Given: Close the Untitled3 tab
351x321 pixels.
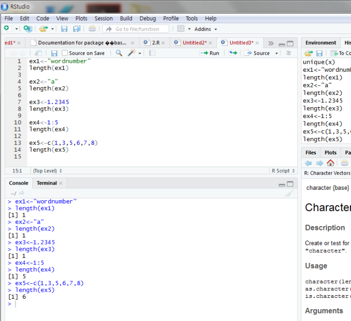Looking at the screenshot, I should click(257, 43).
